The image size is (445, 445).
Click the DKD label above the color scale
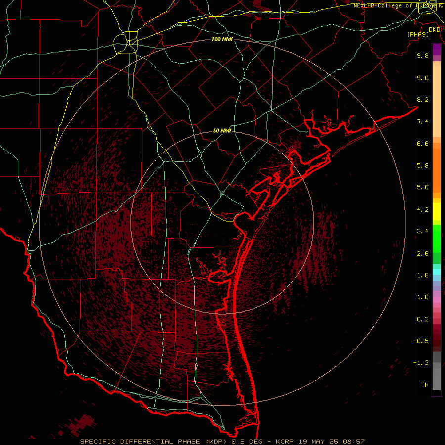click(435, 29)
